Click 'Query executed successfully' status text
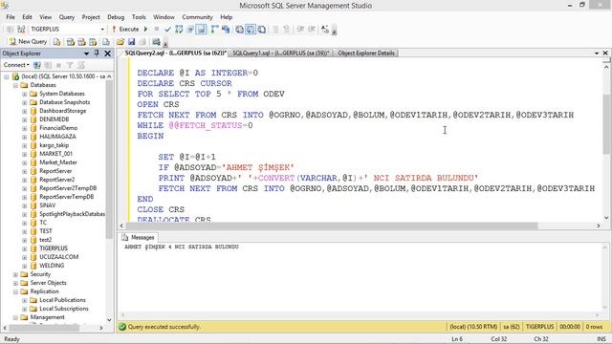Image resolution: width=612 pixels, height=344 pixels. [164, 327]
